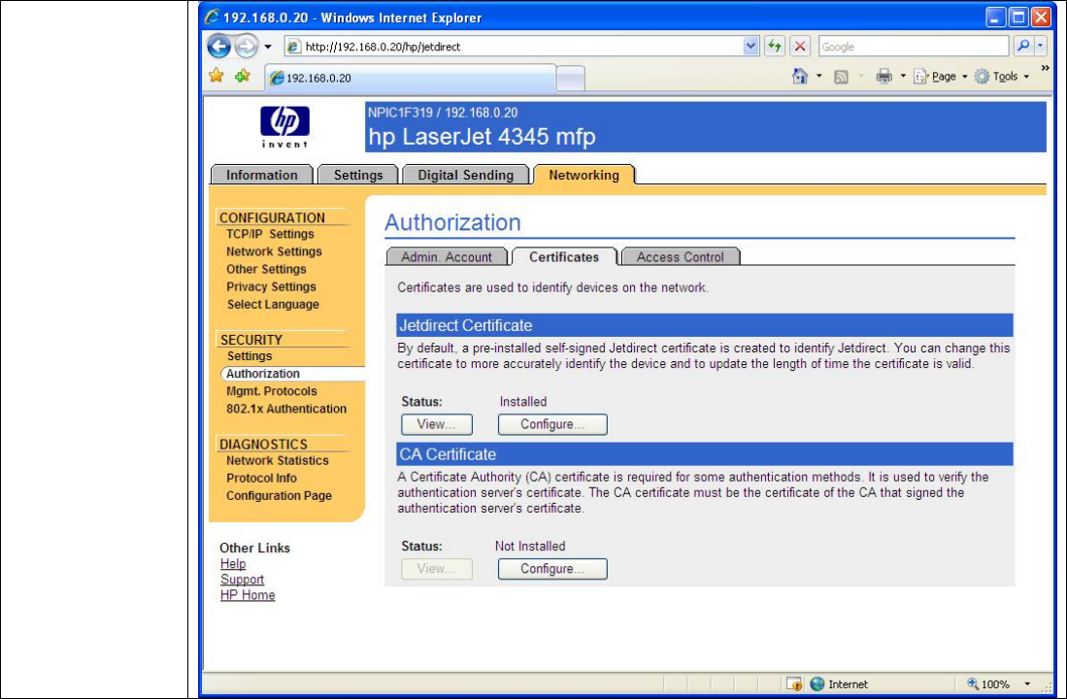The height and width of the screenshot is (699, 1067).
Task: Click the address bar URL field
Action: click(515, 47)
